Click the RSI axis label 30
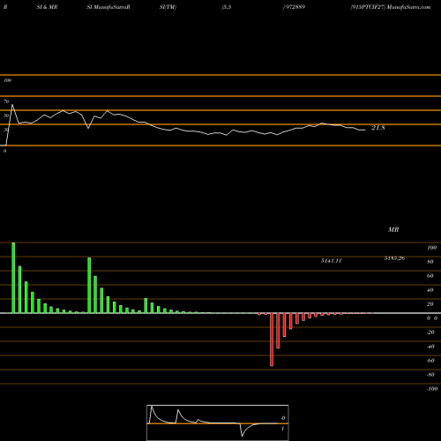 pos(6,130)
